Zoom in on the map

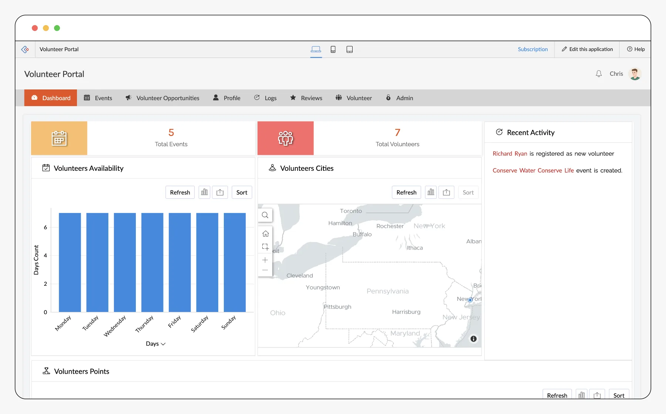pos(265,260)
